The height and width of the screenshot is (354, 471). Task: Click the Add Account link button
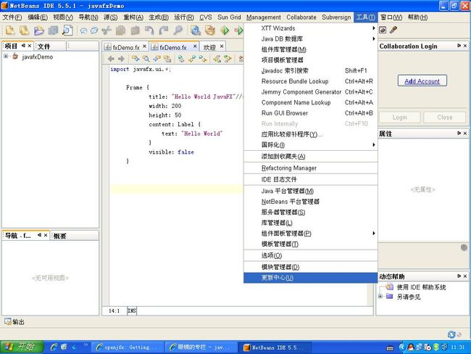pyautogui.click(x=422, y=81)
